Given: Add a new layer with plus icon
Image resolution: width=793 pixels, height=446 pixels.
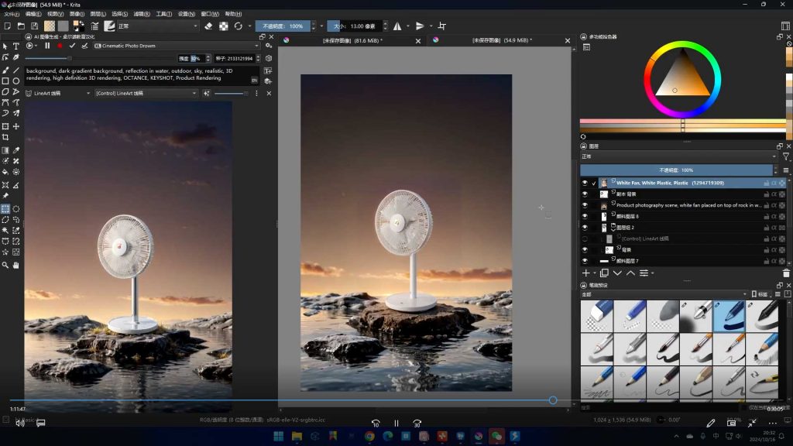Looking at the screenshot, I should pyautogui.click(x=585, y=273).
